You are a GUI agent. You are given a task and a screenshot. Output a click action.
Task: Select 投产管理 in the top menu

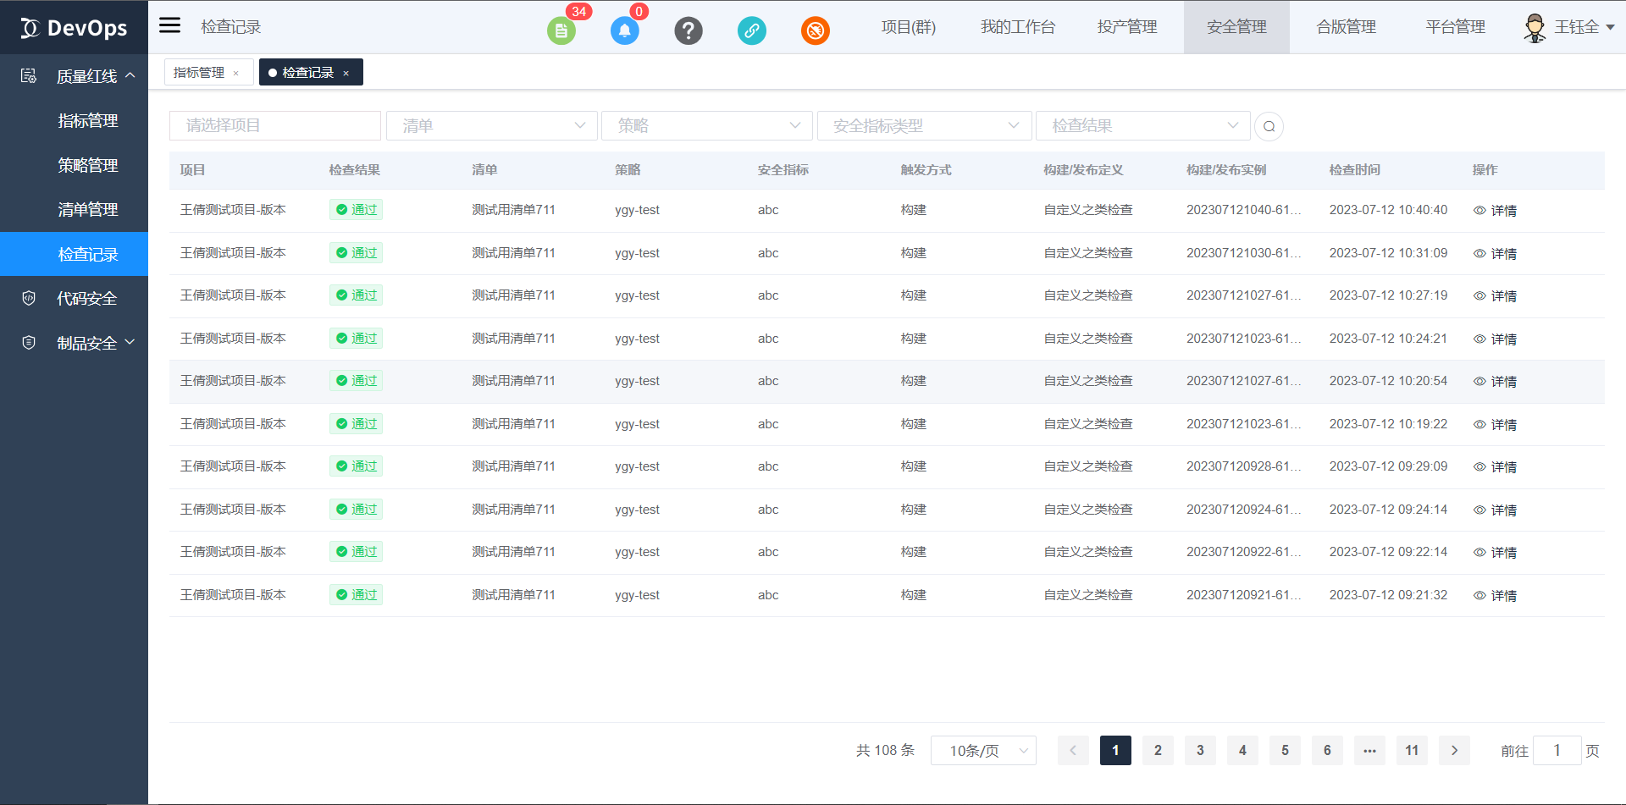point(1126,26)
